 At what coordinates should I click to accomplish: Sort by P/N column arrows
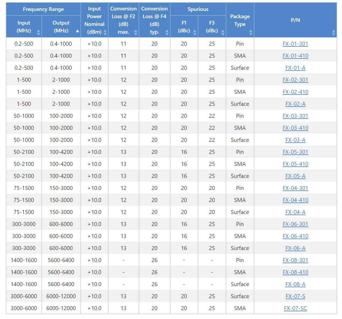click(333, 33)
